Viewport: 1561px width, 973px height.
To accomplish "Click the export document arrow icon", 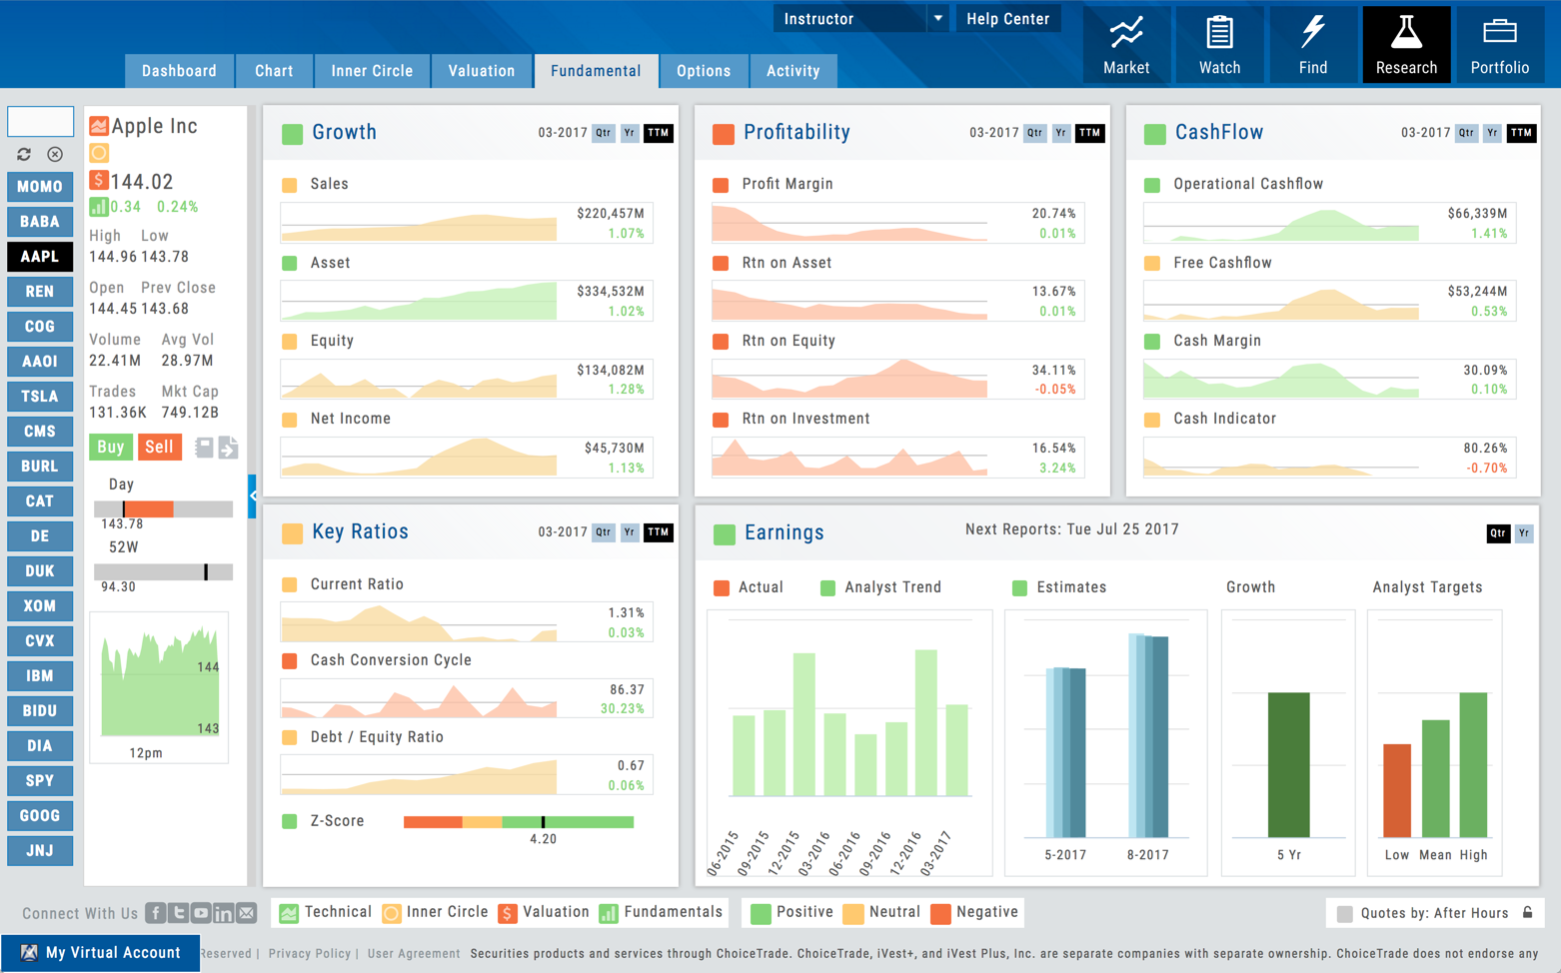I will [228, 447].
